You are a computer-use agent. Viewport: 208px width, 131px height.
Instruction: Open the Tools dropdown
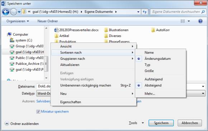pyautogui.click(x=136, y=123)
